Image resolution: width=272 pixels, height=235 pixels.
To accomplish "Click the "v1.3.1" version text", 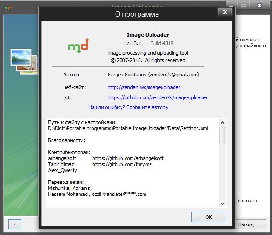I will tap(134, 43).
